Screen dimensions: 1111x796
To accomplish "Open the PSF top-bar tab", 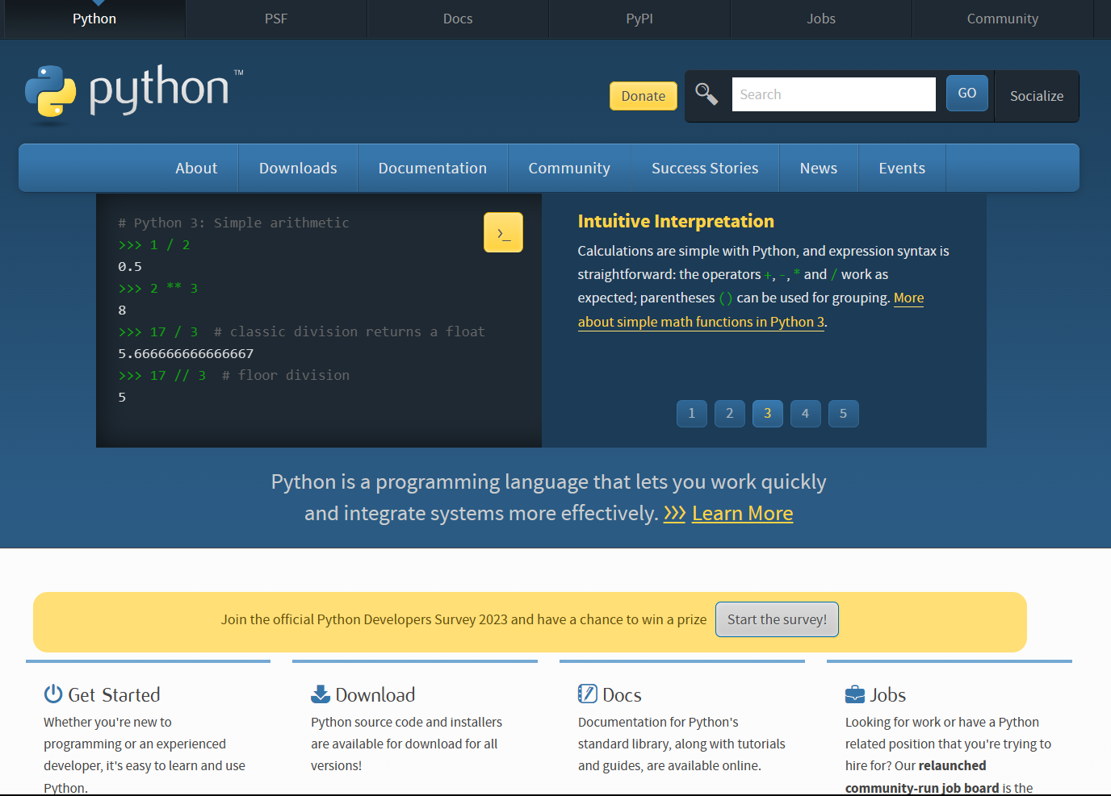I will (x=276, y=19).
